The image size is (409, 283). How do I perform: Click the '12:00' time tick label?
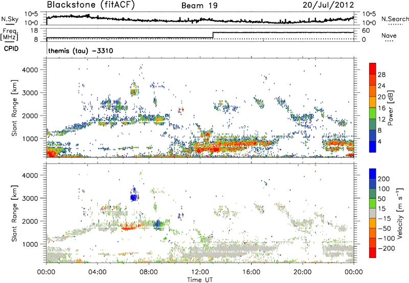pos(200,272)
